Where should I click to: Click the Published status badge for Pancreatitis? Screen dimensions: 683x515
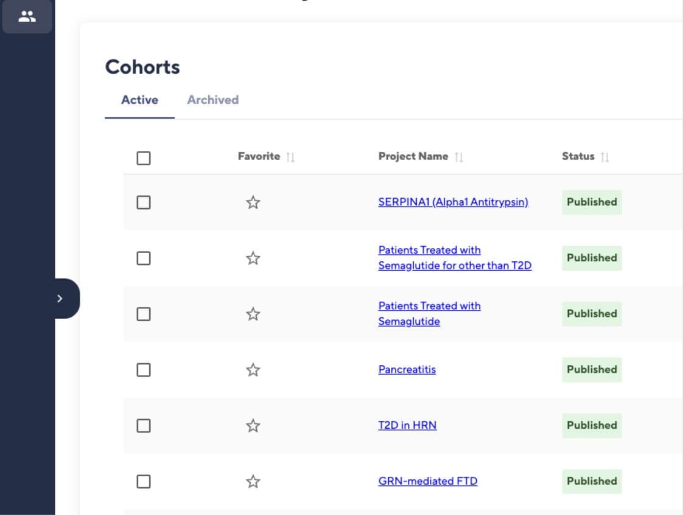point(591,370)
